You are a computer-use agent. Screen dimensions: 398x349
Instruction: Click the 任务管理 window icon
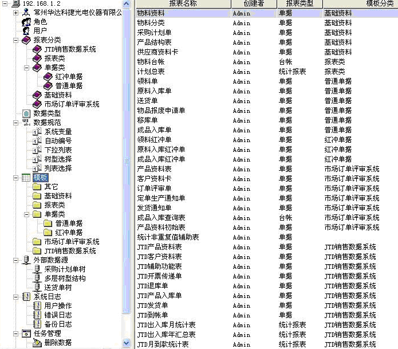[x=26, y=334]
